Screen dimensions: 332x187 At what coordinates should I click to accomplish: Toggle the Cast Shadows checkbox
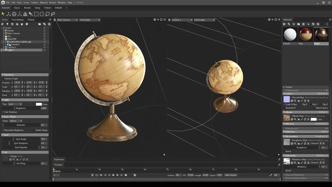click(10, 112)
